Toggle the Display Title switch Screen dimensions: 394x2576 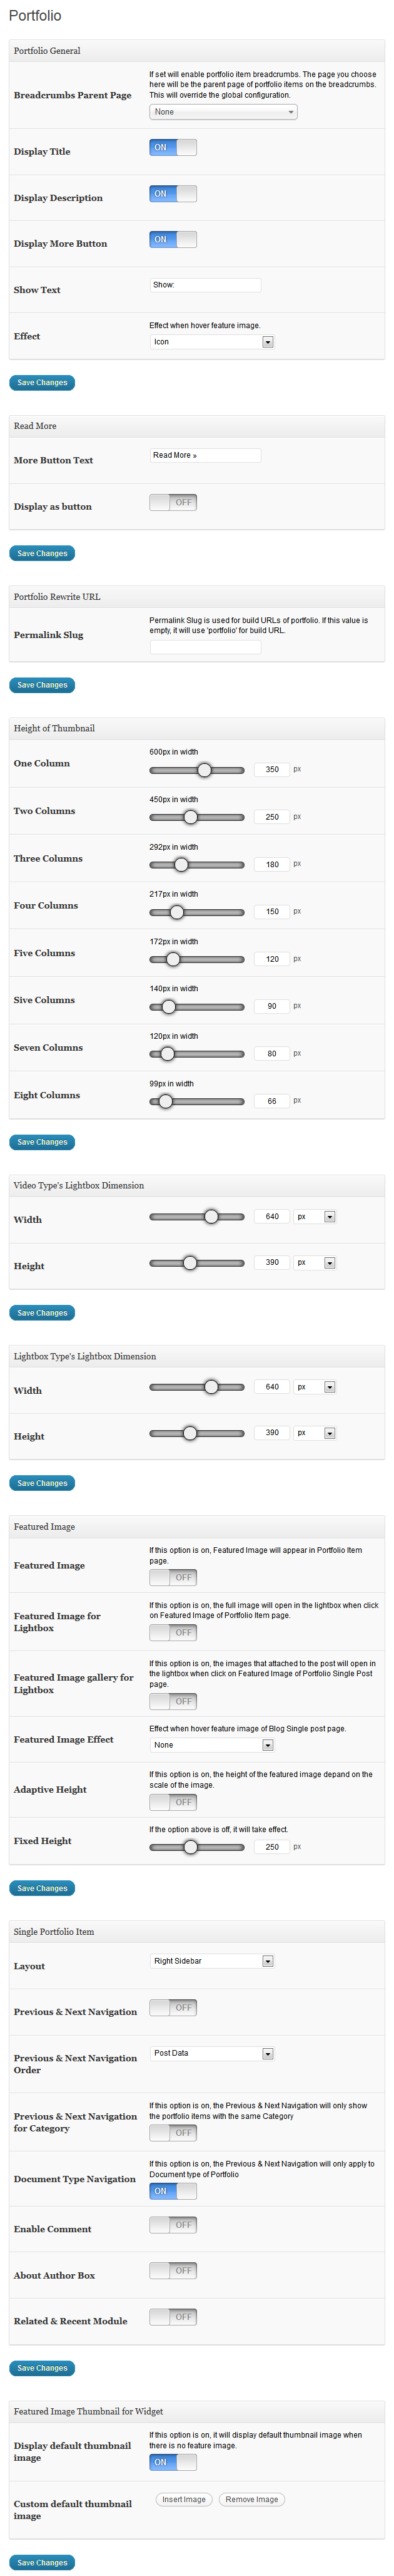173,148
